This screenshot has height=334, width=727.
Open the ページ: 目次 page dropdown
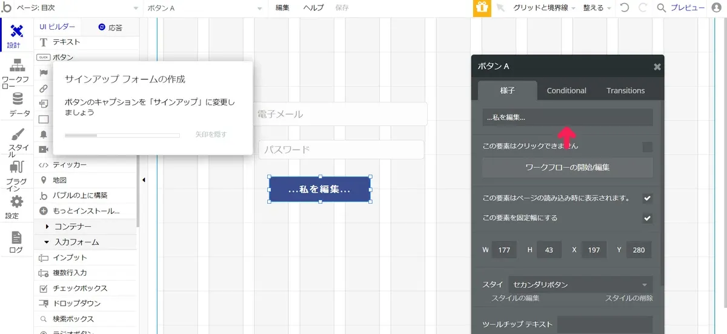point(78,8)
